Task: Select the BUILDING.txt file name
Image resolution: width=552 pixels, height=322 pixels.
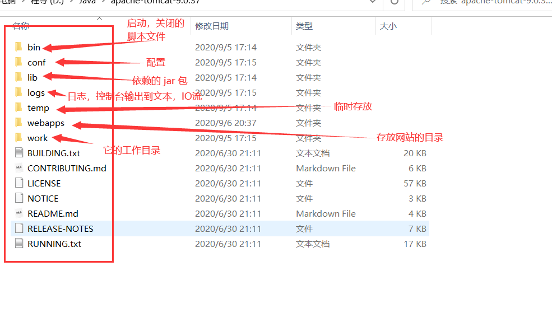Action: pyautogui.click(x=54, y=153)
